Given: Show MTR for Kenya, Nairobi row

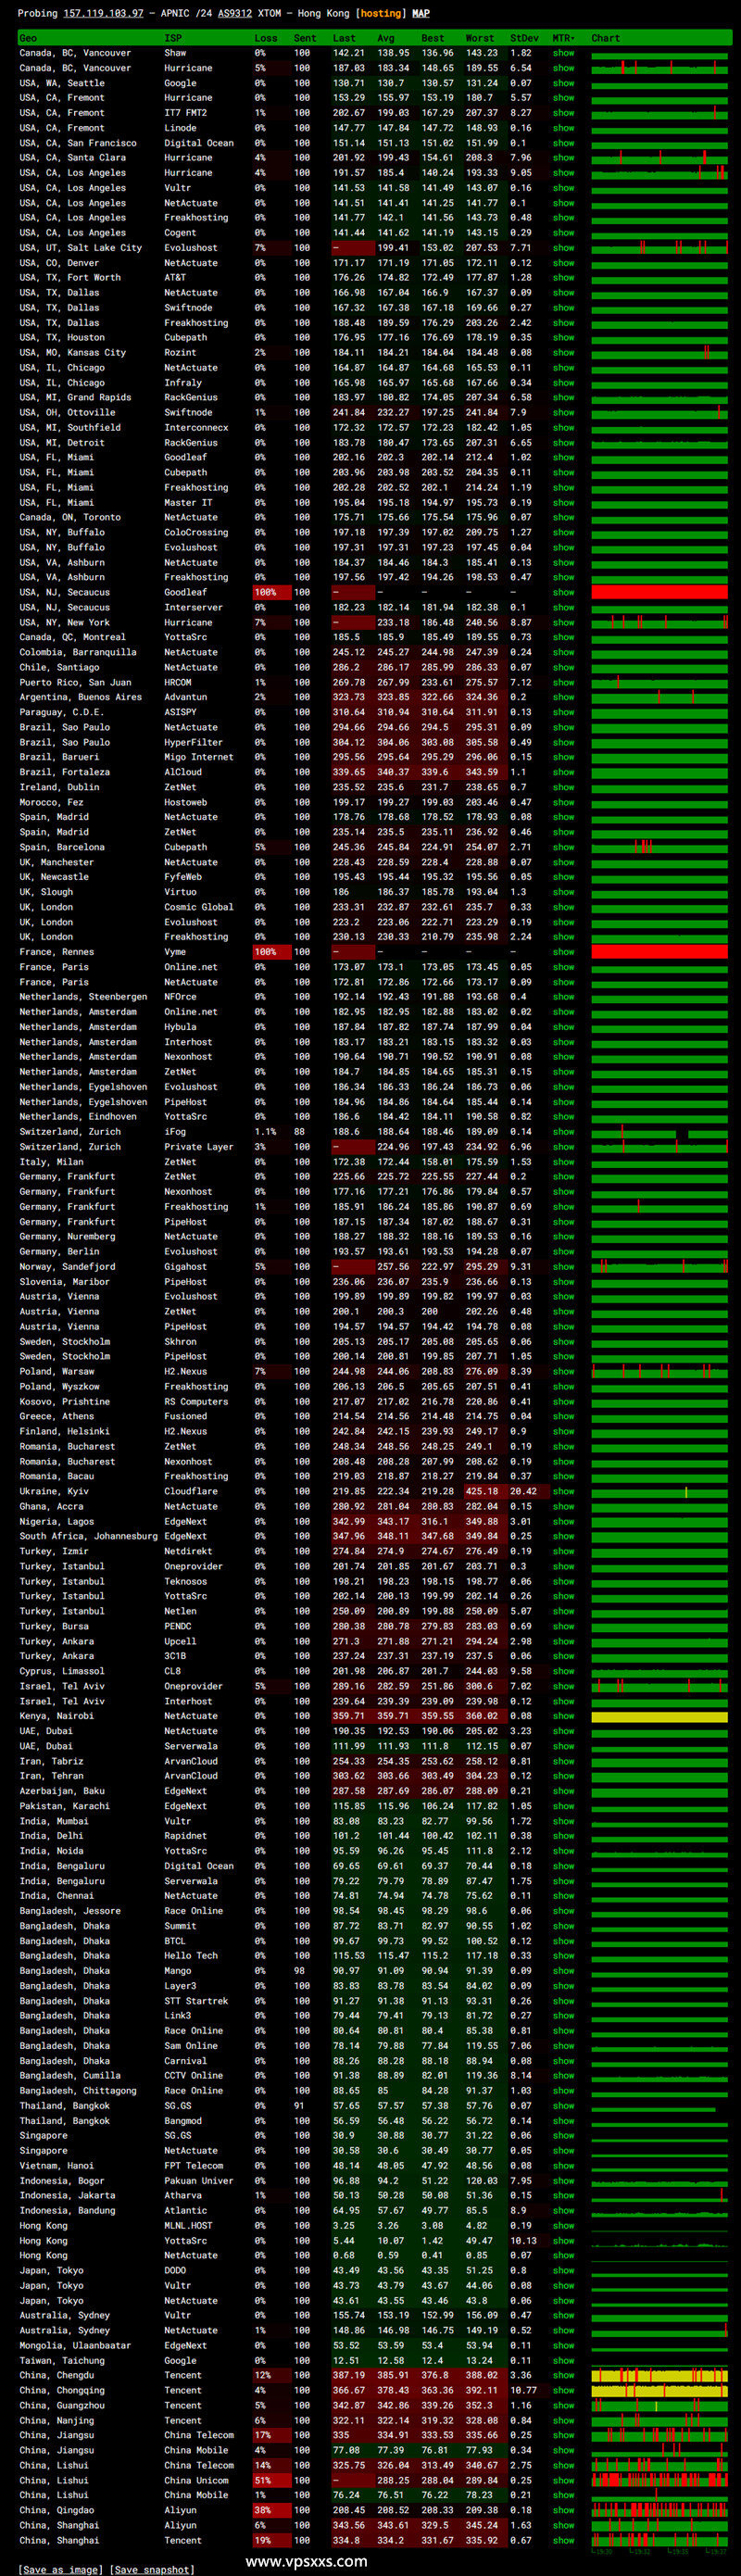Looking at the screenshot, I should pyautogui.click(x=564, y=1716).
